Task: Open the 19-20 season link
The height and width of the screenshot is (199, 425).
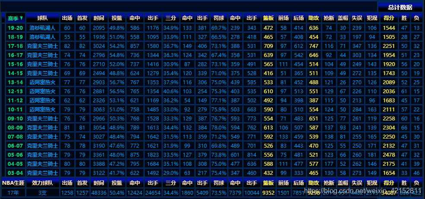Action: 16,28
